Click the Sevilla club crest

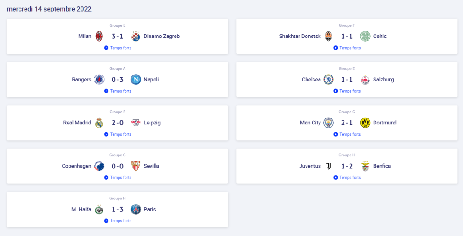pos(136,166)
